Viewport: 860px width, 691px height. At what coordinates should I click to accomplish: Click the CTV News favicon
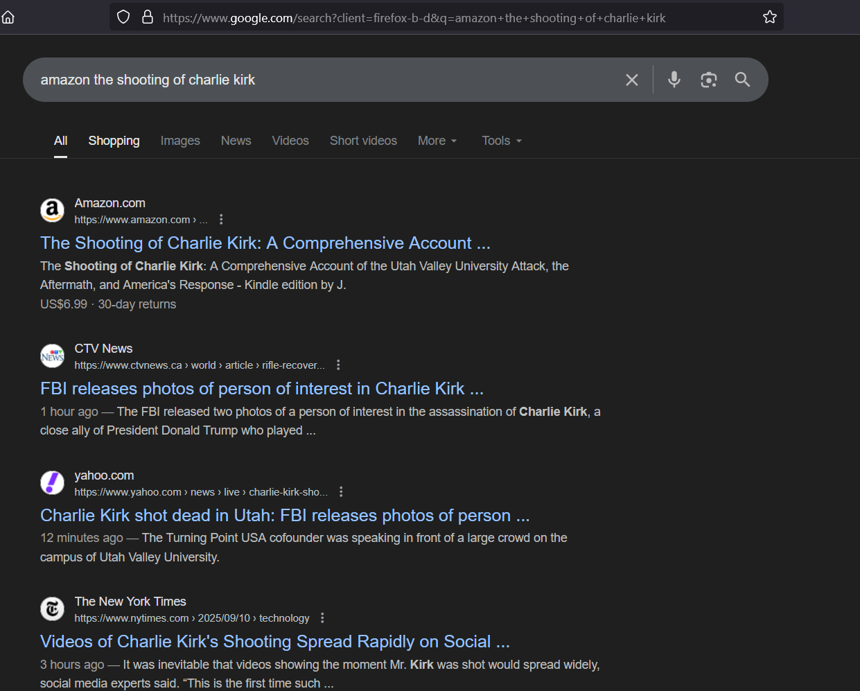52,356
